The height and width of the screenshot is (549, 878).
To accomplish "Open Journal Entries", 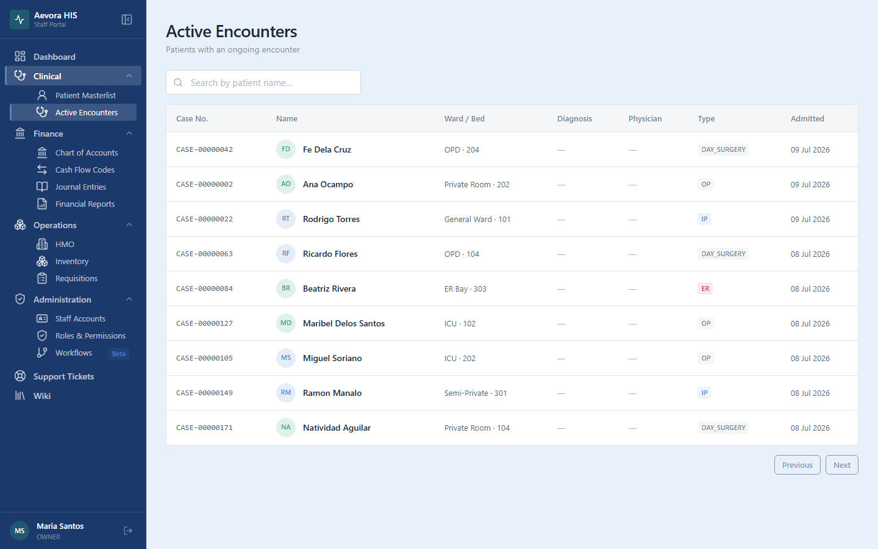I will 73,187.
